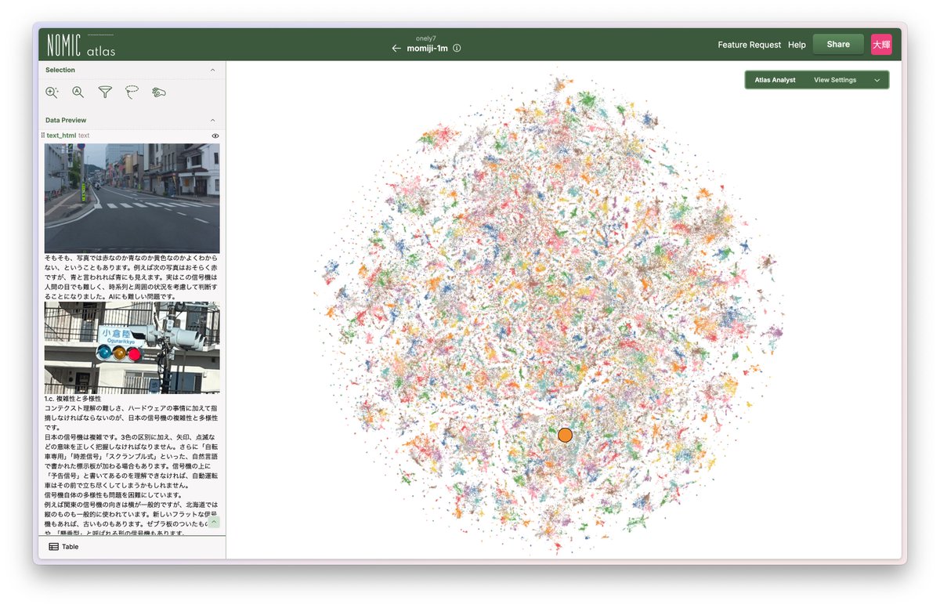Image resolution: width=940 pixels, height=608 pixels.
Task: Collapse the Selection section chevron
Action: (x=213, y=70)
